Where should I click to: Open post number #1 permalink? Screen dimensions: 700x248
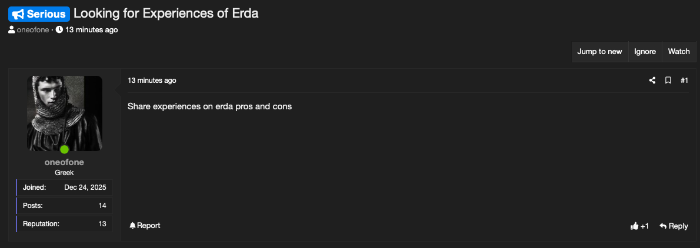coord(684,81)
